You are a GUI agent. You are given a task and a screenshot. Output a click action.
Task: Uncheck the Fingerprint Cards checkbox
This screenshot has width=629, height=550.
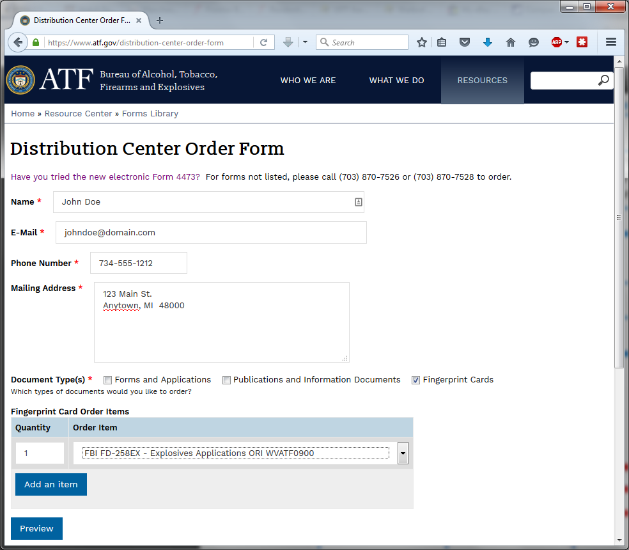pos(416,381)
